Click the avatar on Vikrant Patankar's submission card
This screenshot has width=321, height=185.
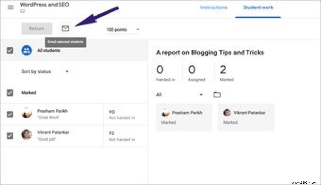[227, 112]
